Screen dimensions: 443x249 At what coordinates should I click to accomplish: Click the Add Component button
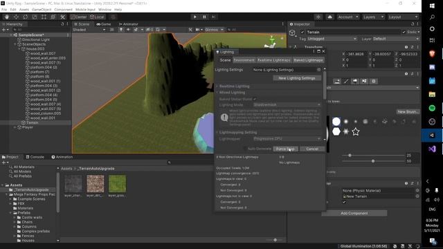tap(354, 213)
